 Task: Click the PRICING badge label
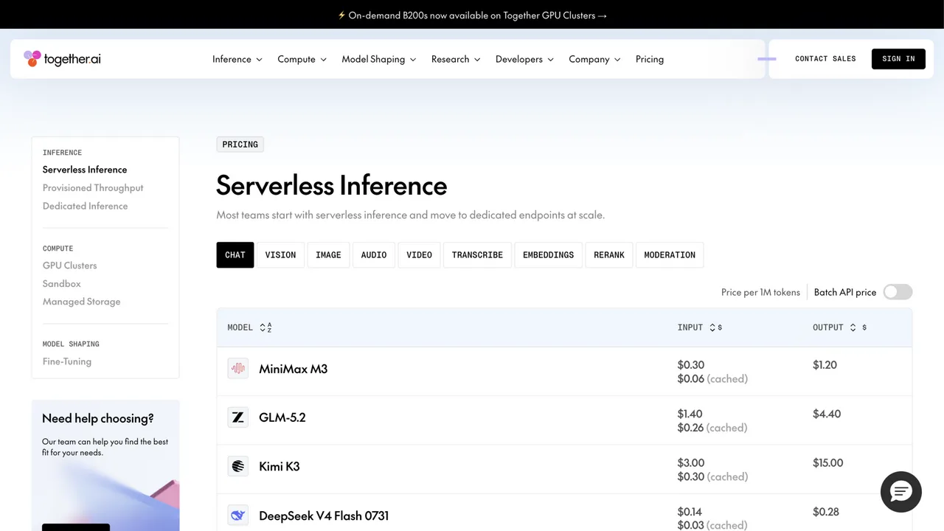coord(240,145)
